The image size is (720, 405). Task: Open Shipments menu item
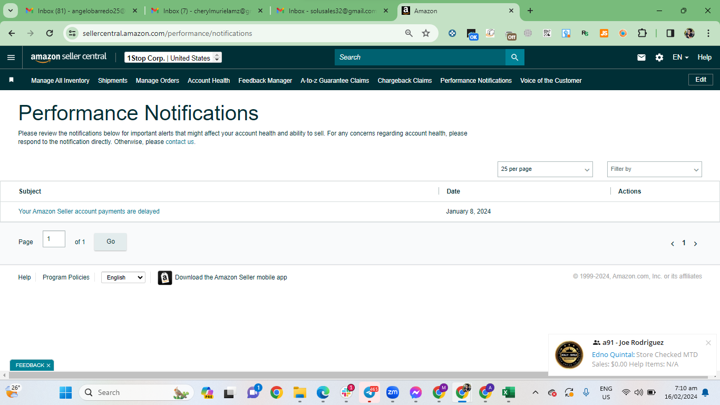coord(113,81)
